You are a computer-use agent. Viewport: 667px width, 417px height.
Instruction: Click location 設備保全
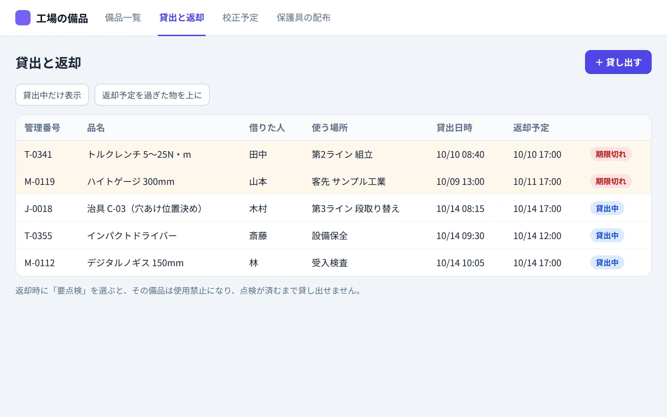[x=330, y=236]
